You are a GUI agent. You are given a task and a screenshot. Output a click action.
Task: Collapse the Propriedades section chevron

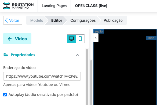point(78,55)
